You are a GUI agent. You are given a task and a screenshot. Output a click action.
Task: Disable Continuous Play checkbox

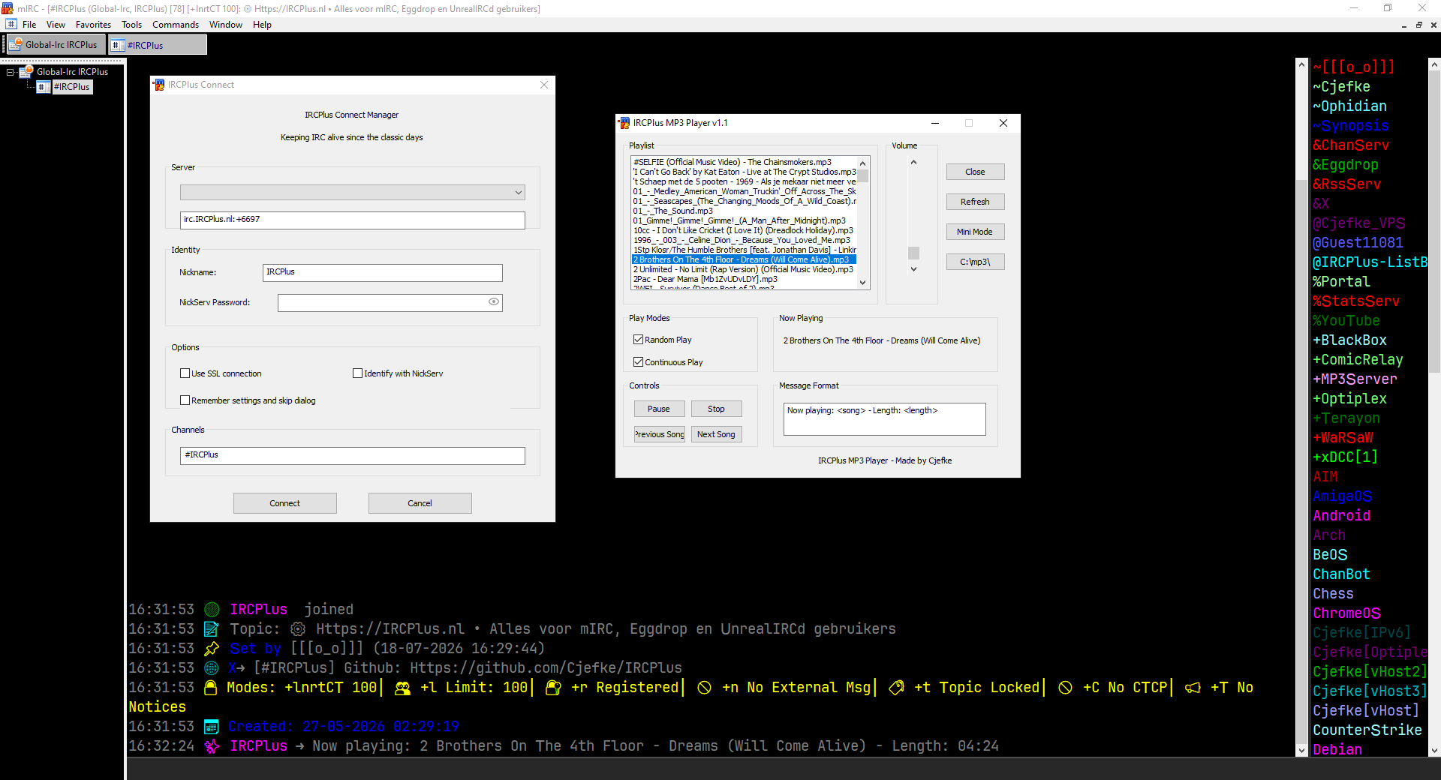tap(639, 362)
